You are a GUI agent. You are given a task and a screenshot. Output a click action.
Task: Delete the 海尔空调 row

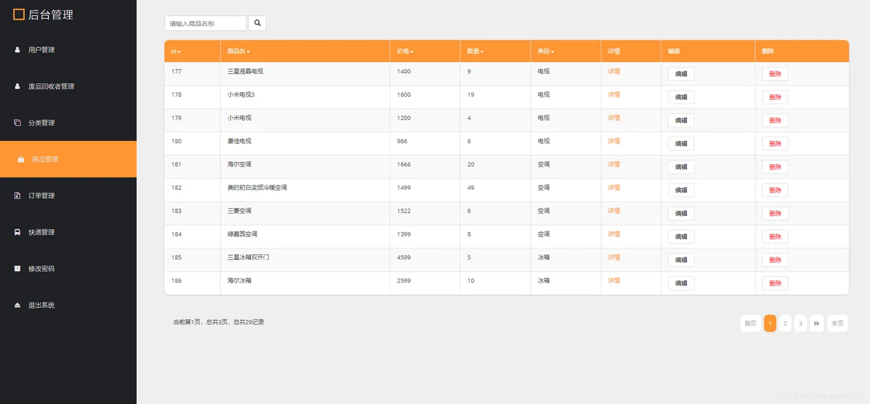pos(776,167)
